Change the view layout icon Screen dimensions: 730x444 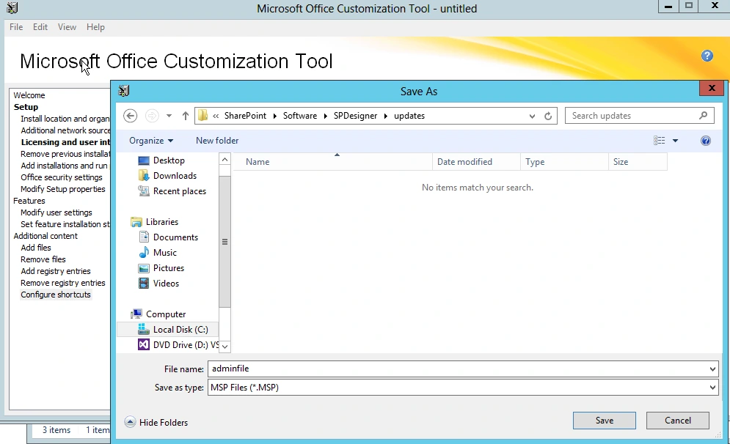[660, 141]
